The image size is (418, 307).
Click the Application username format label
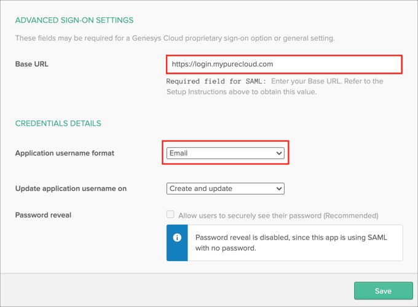pyautogui.click(x=65, y=153)
